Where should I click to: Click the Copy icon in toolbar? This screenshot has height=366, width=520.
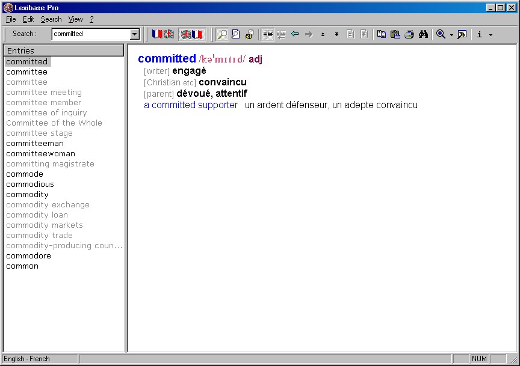pyautogui.click(x=382, y=34)
